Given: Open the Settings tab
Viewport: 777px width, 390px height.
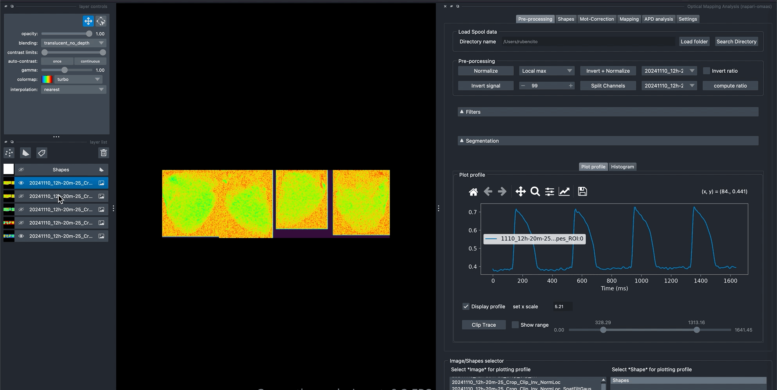Looking at the screenshot, I should pos(687,19).
